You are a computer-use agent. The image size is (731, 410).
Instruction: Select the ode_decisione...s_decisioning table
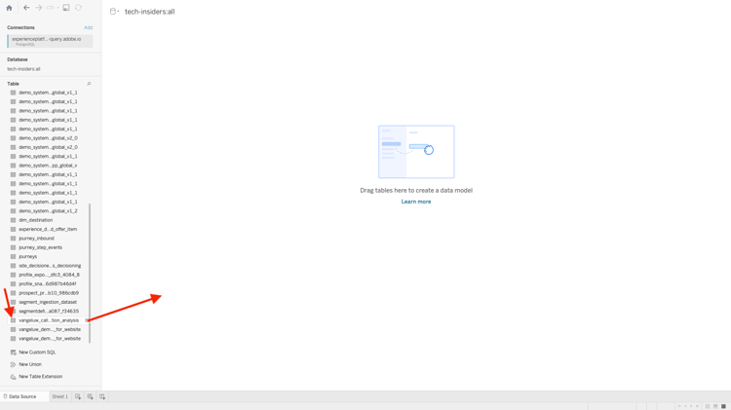(48, 266)
